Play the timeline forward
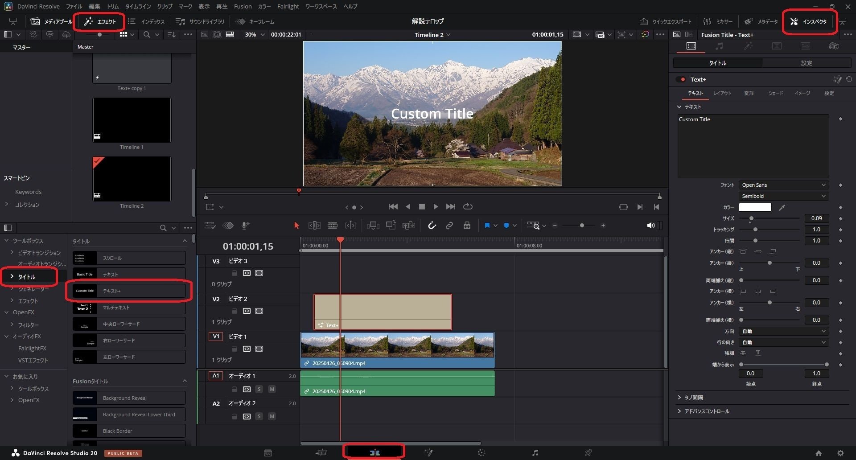The height and width of the screenshot is (460, 856). pos(436,206)
